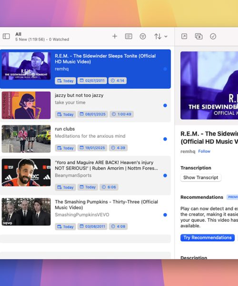Add a new video with plus icon
The image size is (238, 286).
pos(115,36)
